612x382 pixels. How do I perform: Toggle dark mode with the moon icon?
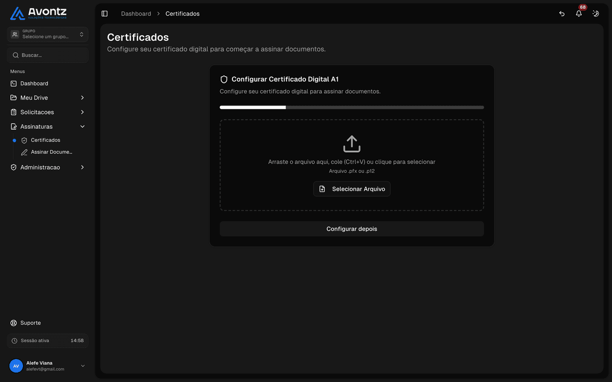click(x=595, y=14)
